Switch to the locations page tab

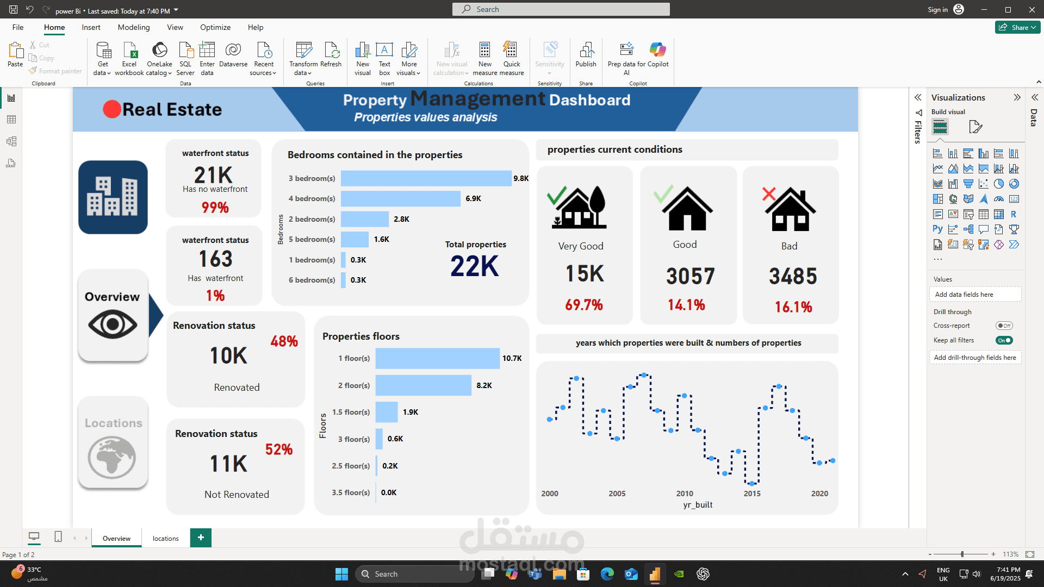[166, 538]
